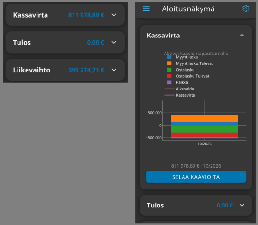Click the red bar segment in chart

(204, 135)
